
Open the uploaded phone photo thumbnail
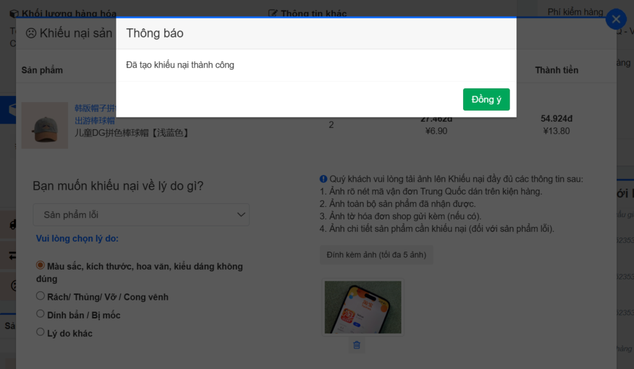[x=363, y=307]
